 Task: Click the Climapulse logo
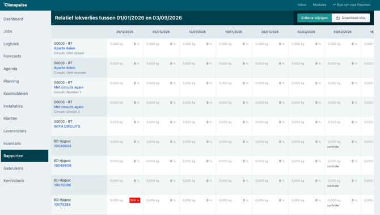[x=15, y=5]
